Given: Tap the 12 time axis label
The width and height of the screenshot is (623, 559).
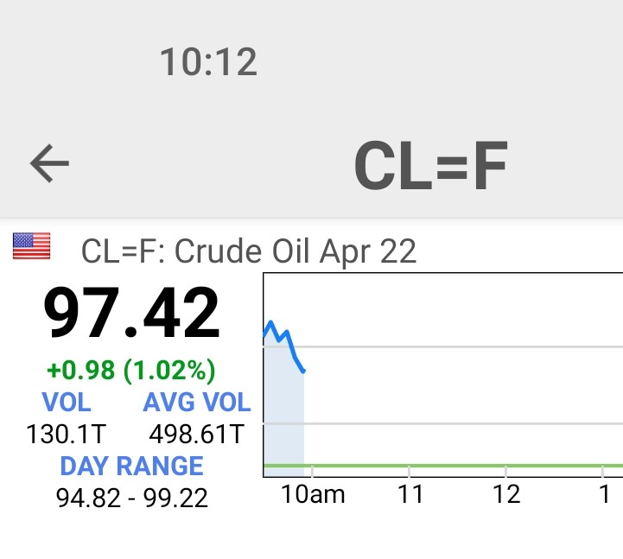Looking at the screenshot, I should pyautogui.click(x=506, y=495).
